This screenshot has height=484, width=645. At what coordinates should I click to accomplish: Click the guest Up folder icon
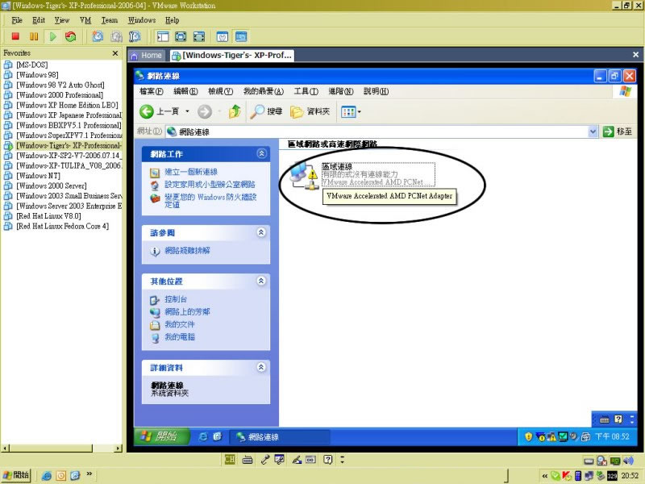[235, 111]
